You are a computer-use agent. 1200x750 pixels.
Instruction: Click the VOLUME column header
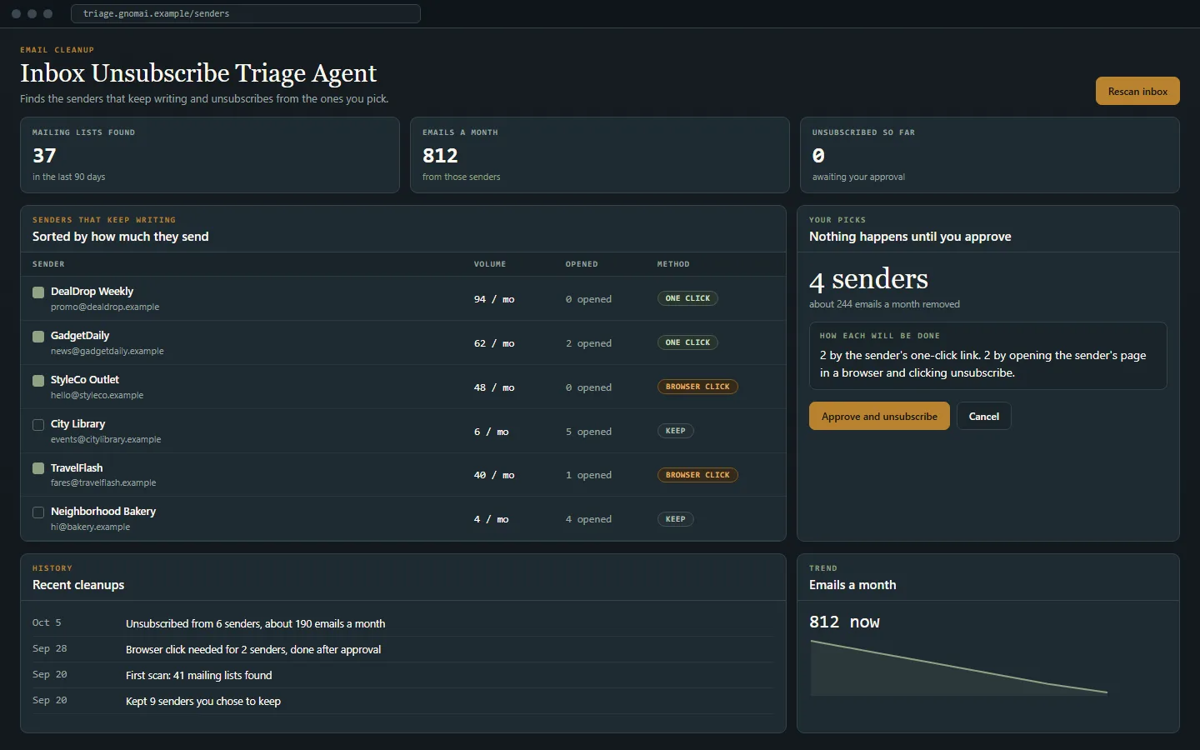(490, 264)
